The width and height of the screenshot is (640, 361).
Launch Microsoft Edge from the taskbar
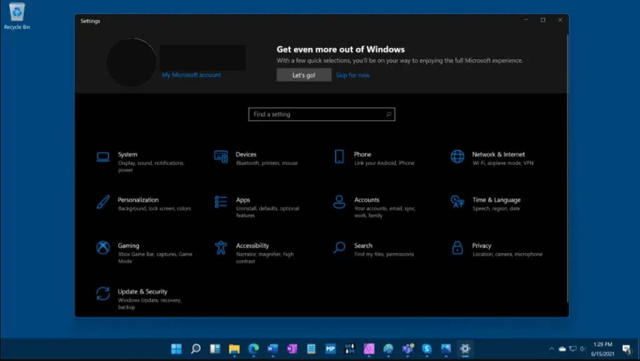(x=252, y=348)
